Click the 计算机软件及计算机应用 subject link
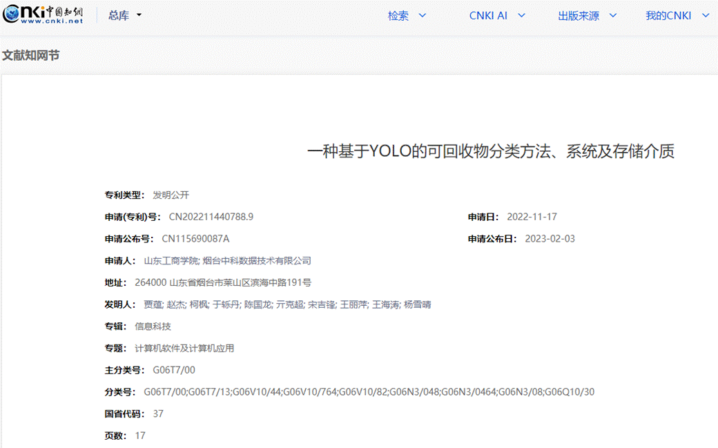 tap(184, 349)
